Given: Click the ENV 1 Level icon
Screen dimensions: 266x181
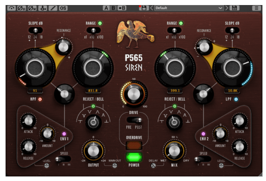Looking at the screenshot, I should coord(47,165).
